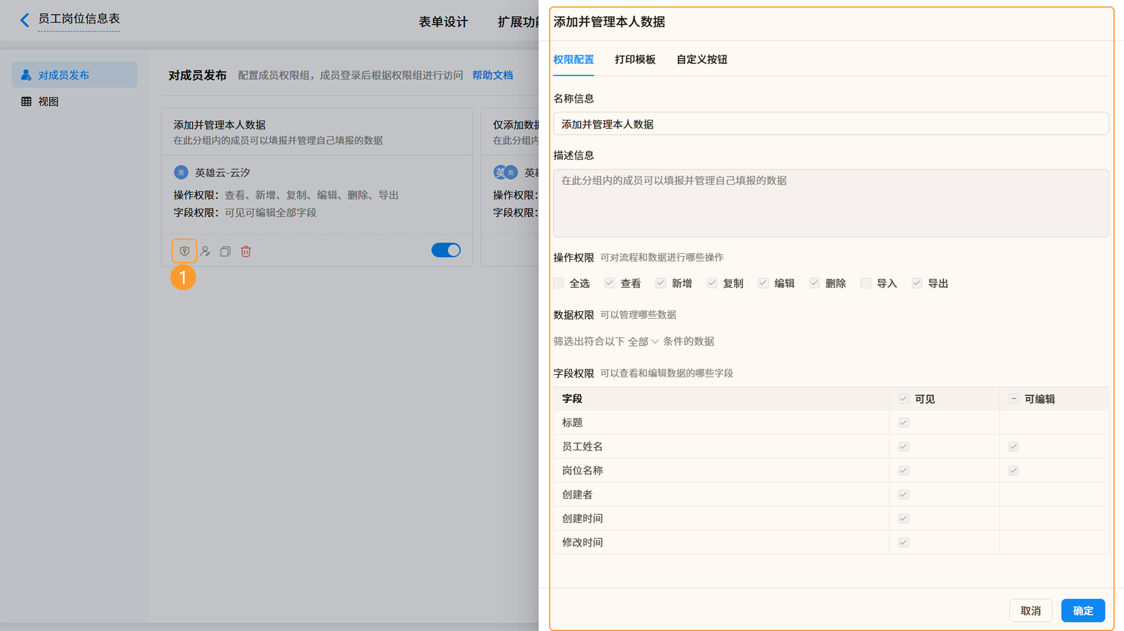Click the 创建者 field row label
1124x631 pixels.
tap(577, 495)
